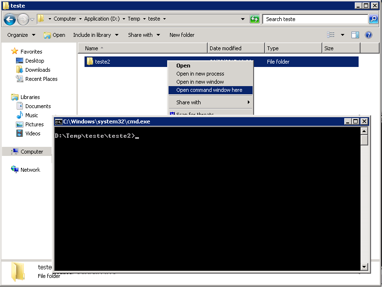Viewport: 382px width, 287px height.
Task: Expand the Share with toolbar dropdown
Action: 144,35
